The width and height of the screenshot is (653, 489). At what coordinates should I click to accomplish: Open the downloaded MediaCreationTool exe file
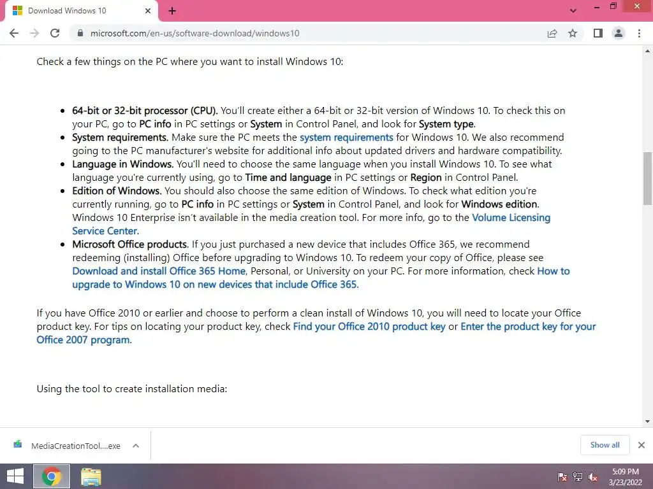click(x=75, y=446)
